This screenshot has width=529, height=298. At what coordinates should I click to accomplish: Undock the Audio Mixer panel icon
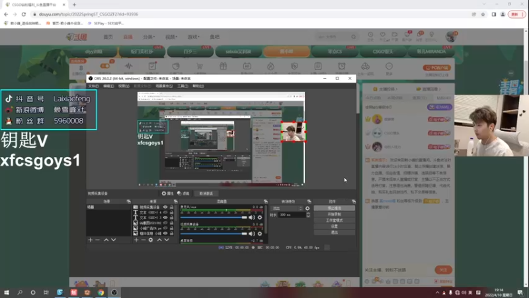[x=266, y=201]
